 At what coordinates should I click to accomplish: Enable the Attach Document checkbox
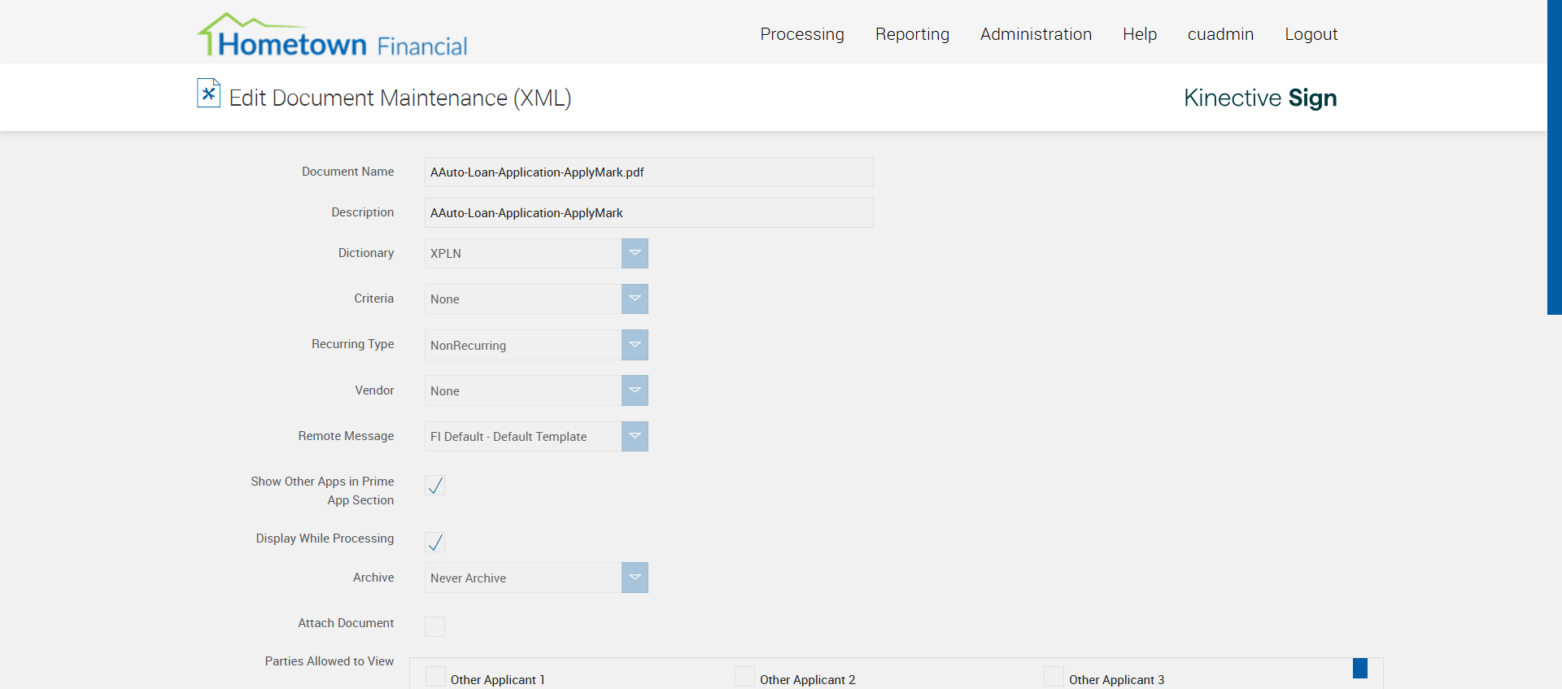click(435, 626)
